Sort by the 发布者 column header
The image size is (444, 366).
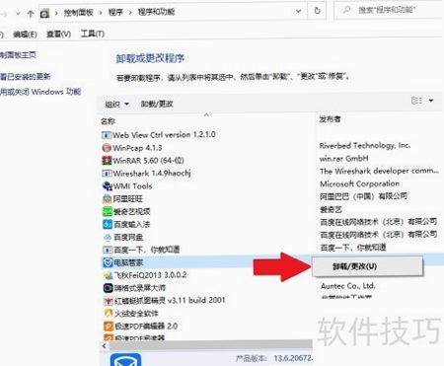[330, 119]
